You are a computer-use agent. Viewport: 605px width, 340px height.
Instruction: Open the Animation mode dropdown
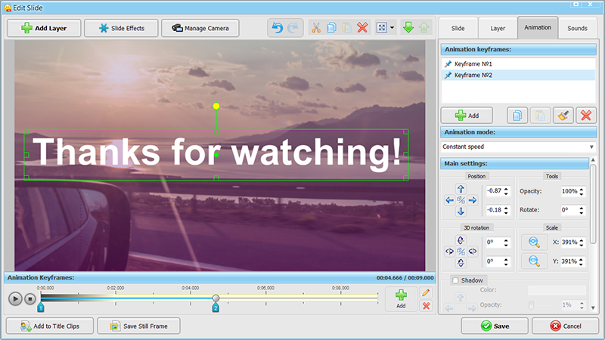518,147
